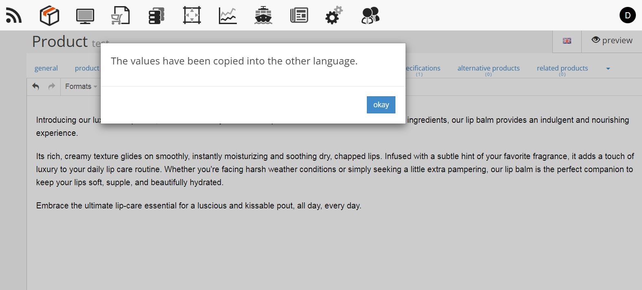Confirm the dialog with okay button
Screen dimensions: 642x290
tap(381, 105)
